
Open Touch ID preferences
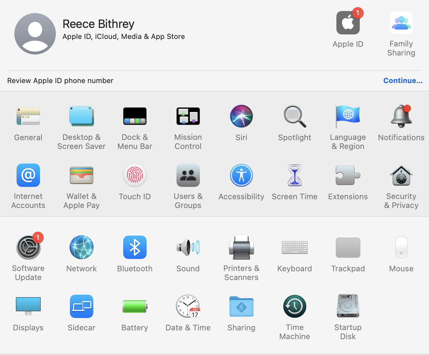135,175
